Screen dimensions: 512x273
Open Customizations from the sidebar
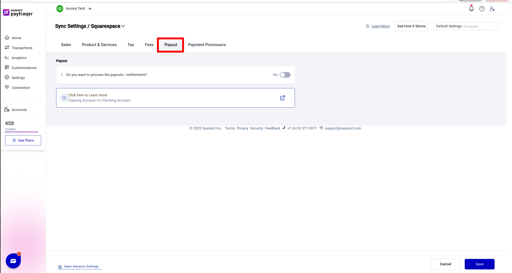coord(24,68)
